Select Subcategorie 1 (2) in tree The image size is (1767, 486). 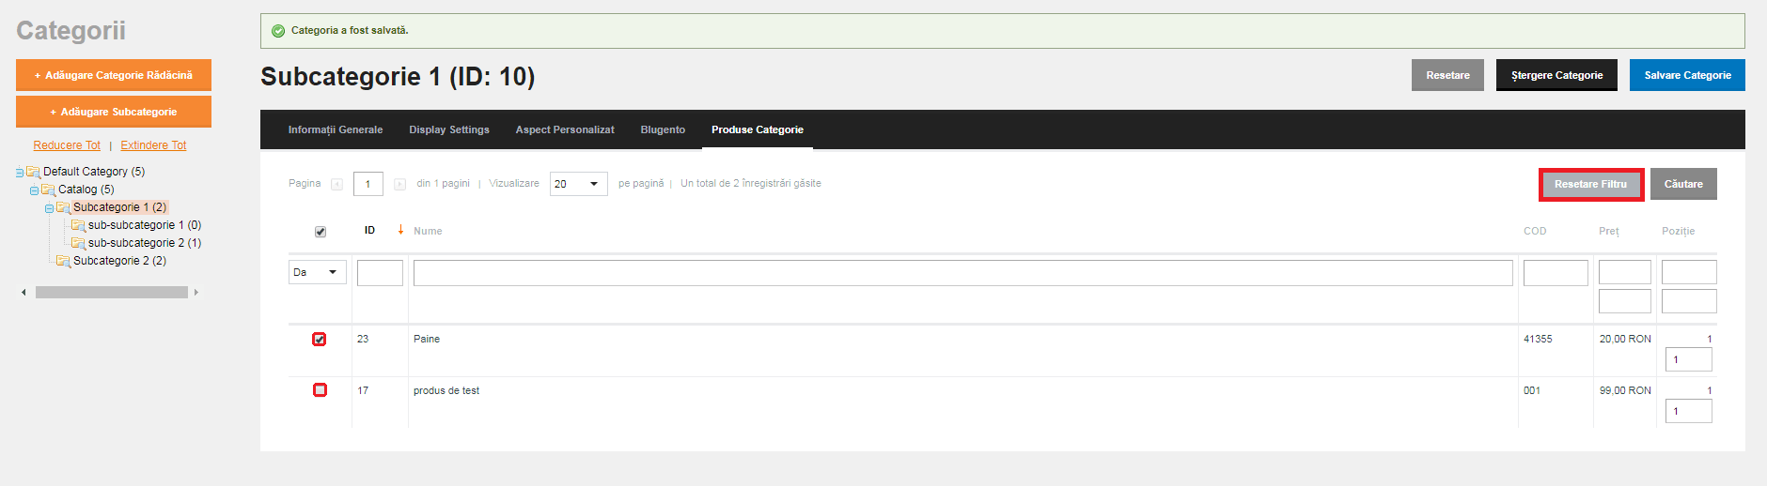[119, 207]
